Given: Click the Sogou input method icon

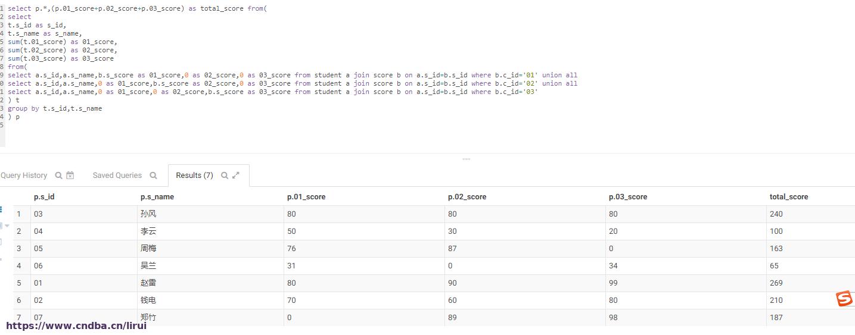Looking at the screenshot, I should point(844,299).
